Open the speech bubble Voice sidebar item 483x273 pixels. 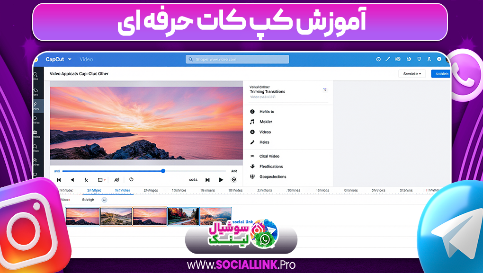(x=36, y=148)
